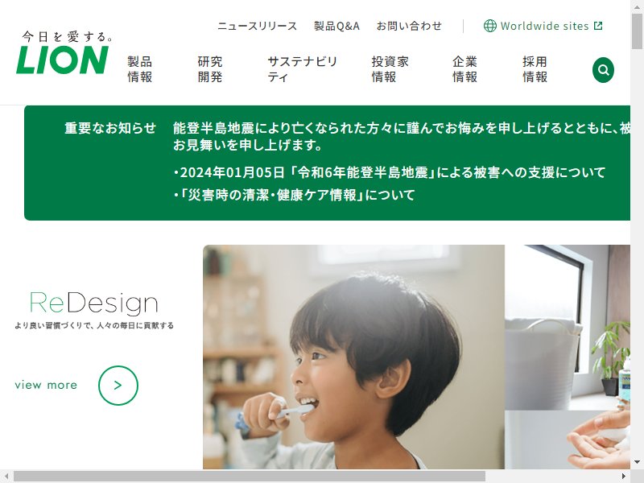The image size is (644, 483).
Task: Click the external link icon after Worldwide sites
Action: [598, 26]
